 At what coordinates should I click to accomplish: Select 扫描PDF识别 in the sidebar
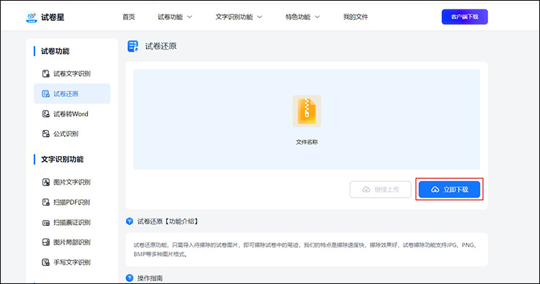coord(72,202)
